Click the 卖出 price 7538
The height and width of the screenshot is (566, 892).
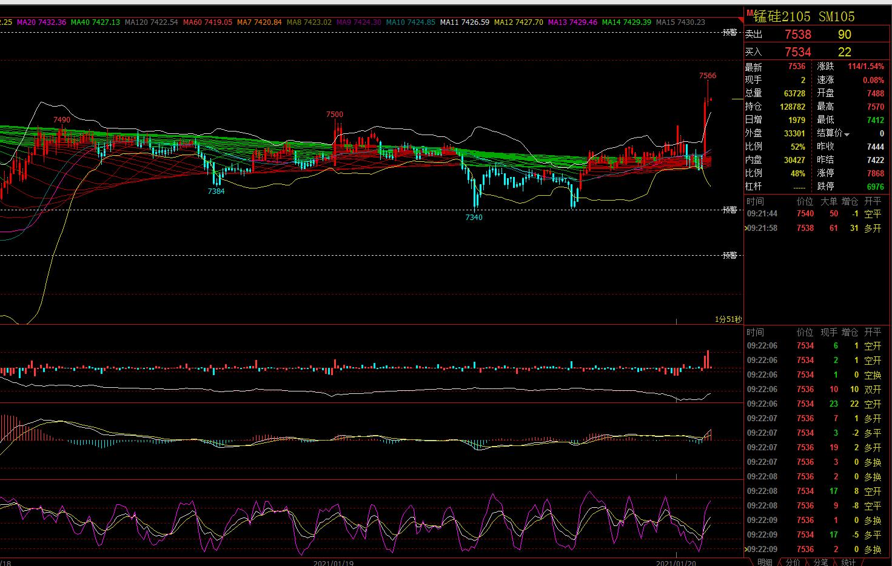(x=798, y=35)
